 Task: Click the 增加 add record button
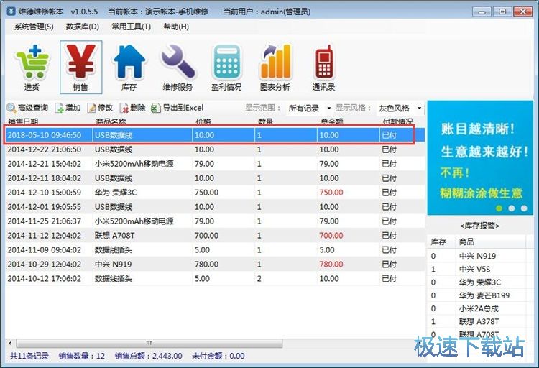pos(68,108)
